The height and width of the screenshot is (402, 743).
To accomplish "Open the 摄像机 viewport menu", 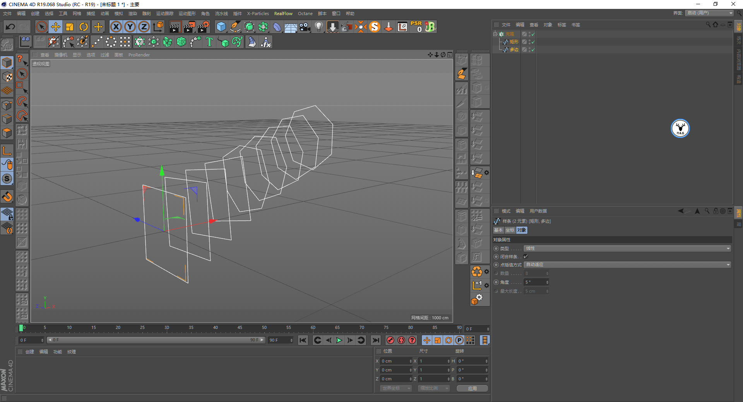I will click(x=61, y=55).
